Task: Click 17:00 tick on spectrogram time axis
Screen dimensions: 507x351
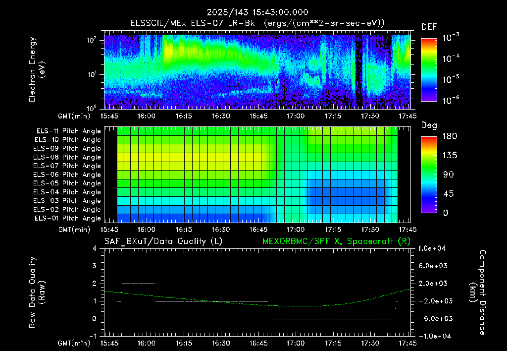Action: (x=296, y=116)
